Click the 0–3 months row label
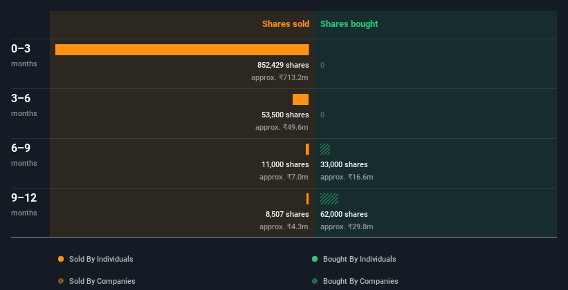 24,55
